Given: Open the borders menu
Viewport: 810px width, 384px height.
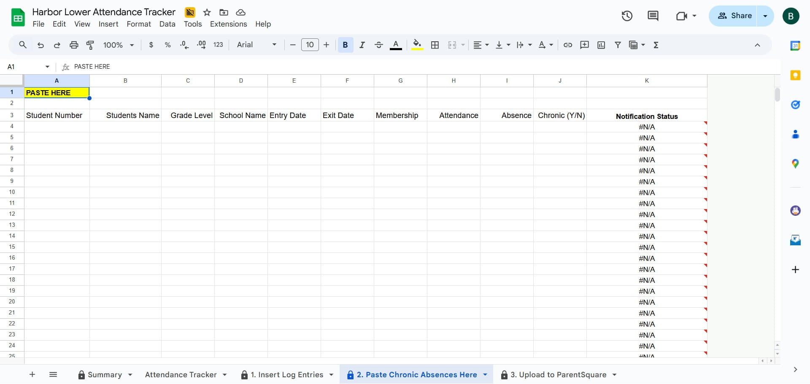Looking at the screenshot, I should click(x=435, y=45).
